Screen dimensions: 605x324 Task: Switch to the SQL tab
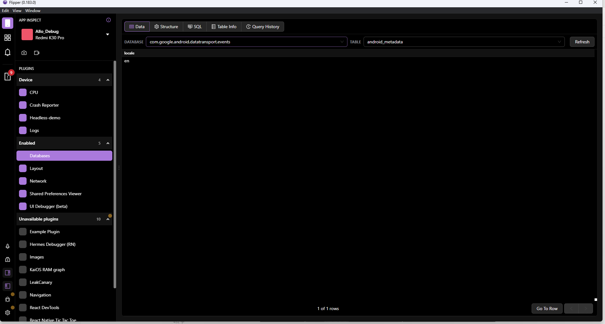(x=195, y=27)
